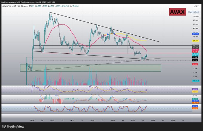Click the 3.300 price axis label
Image resolution: width=203 pixels, height=131 pixels.
[x=196, y=68]
